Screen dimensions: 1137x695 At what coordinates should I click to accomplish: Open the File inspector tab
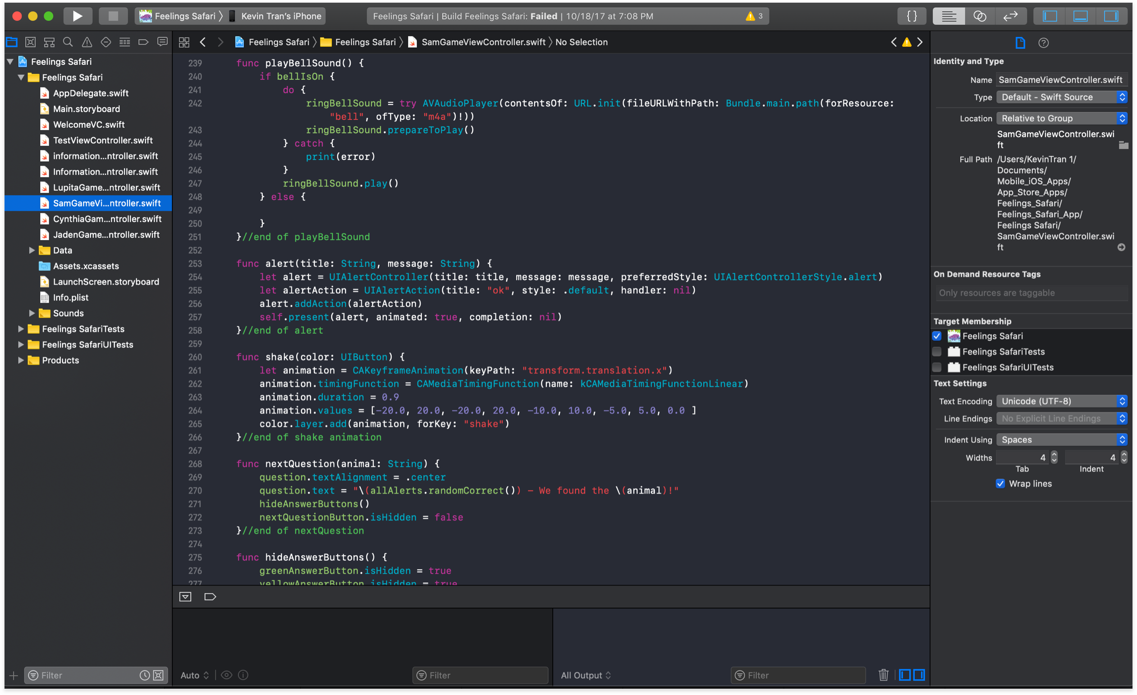[x=1020, y=43]
